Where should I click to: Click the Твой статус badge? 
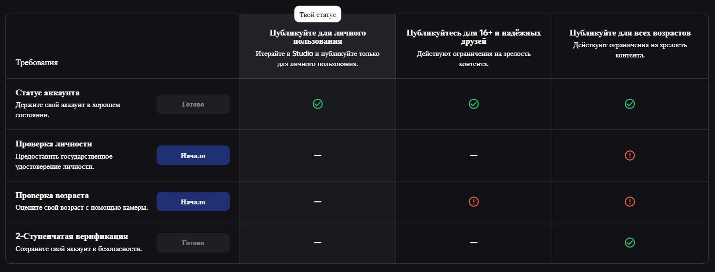coord(318,14)
